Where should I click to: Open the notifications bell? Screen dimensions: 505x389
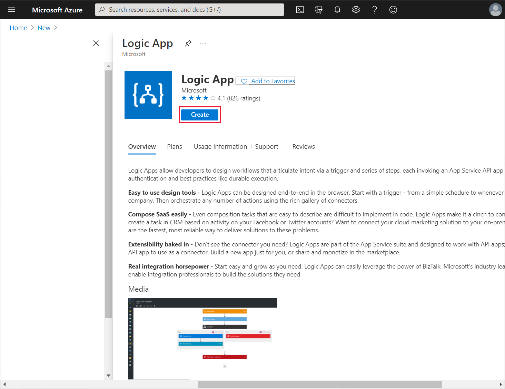pyautogui.click(x=337, y=10)
